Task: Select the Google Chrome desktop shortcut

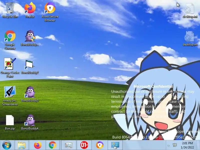Action: point(10,40)
